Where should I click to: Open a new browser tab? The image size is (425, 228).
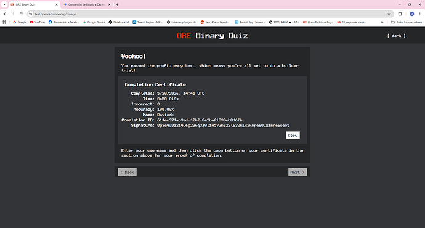tap(118, 4)
